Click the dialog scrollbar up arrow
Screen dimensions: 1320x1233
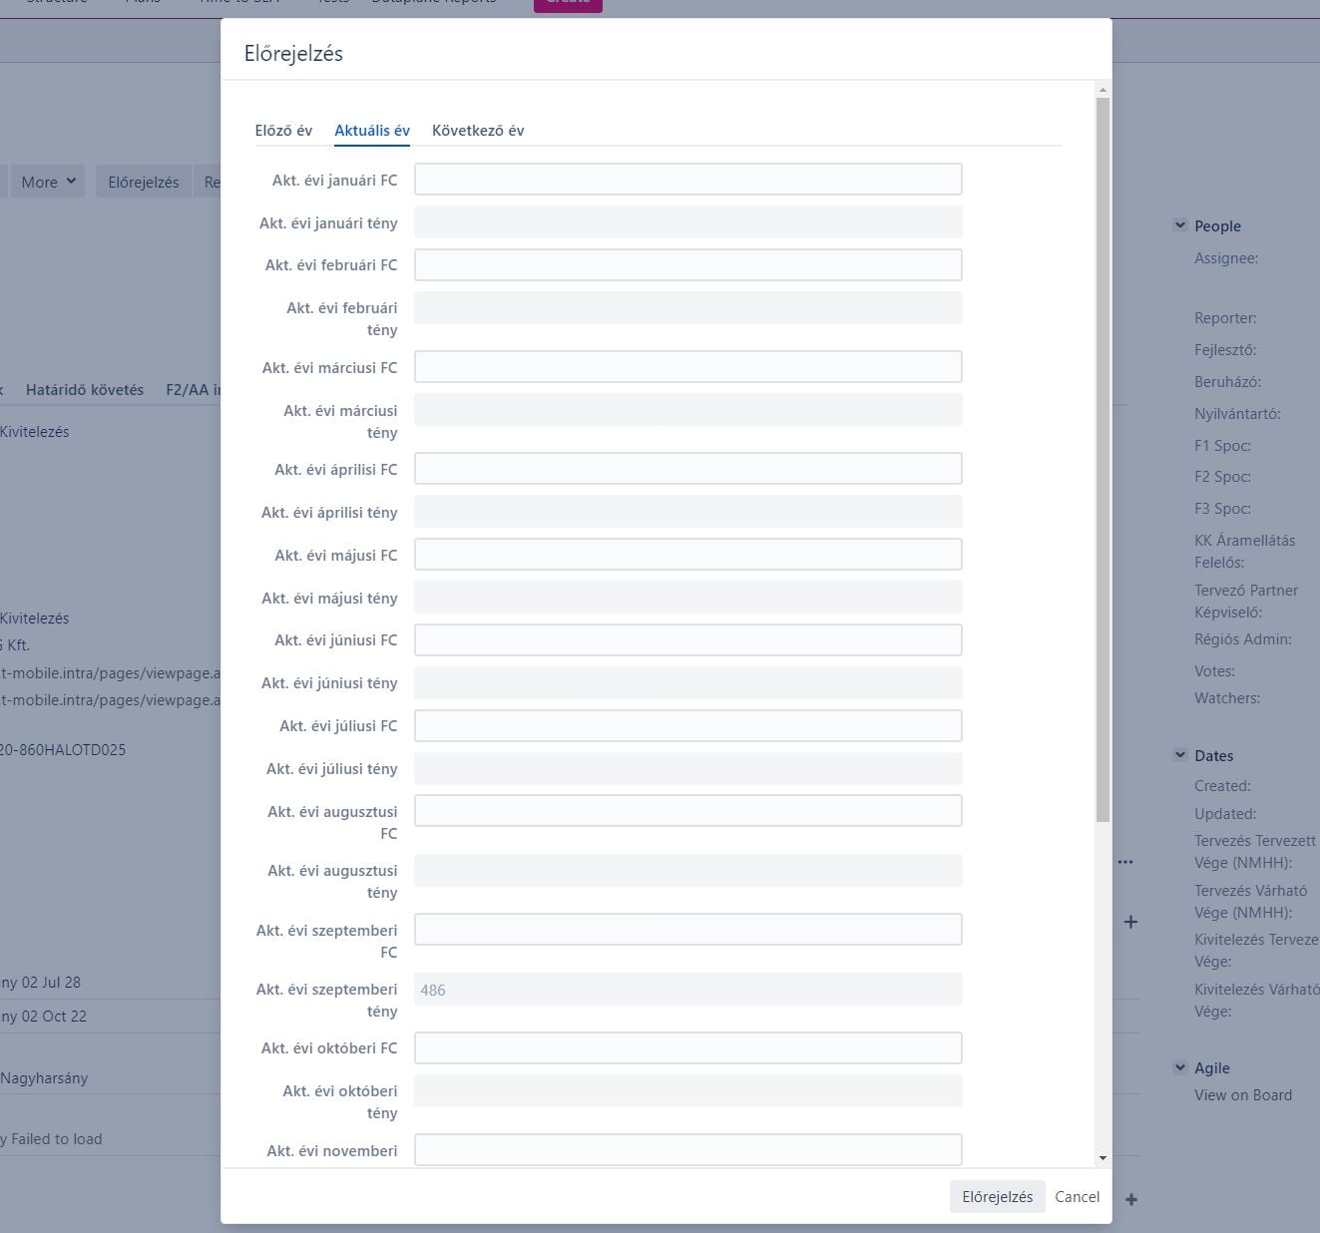point(1102,91)
